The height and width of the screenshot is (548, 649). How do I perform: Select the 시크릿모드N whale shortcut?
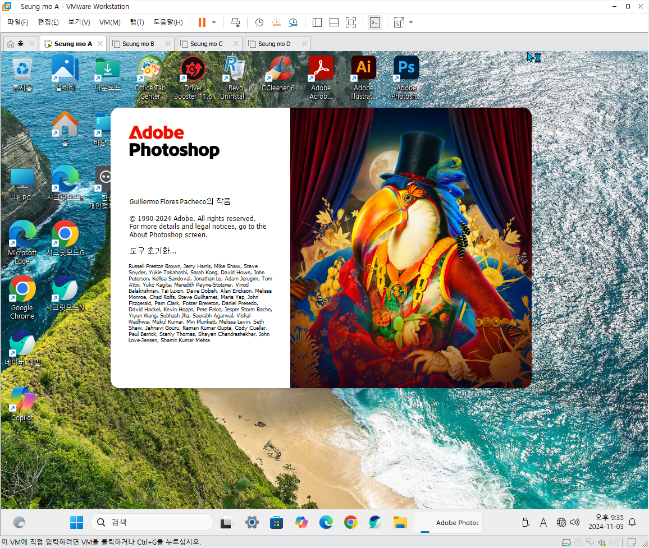[x=65, y=294]
